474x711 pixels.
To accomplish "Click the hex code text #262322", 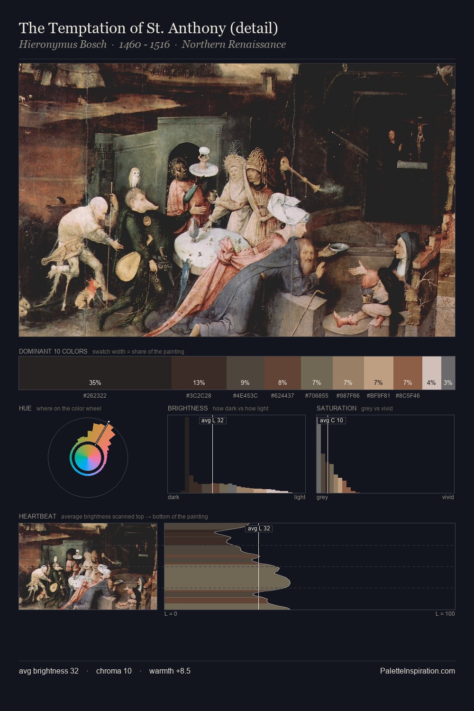I will pyautogui.click(x=95, y=395).
